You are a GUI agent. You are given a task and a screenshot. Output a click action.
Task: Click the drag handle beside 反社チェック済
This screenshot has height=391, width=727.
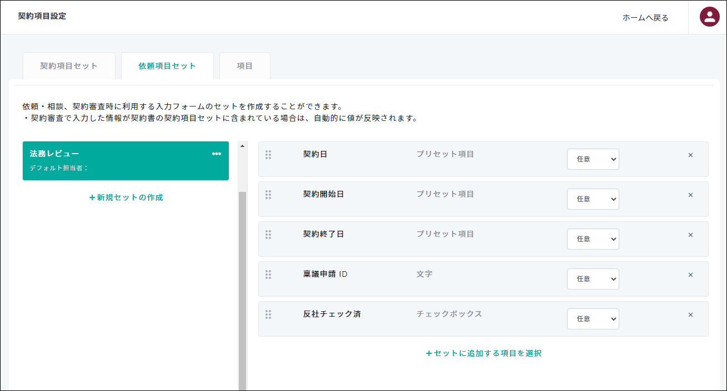(269, 314)
